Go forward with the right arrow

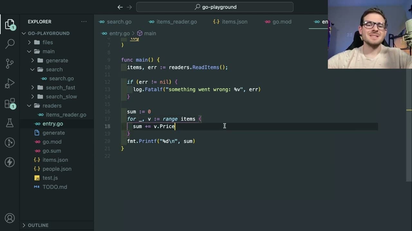coord(129,7)
